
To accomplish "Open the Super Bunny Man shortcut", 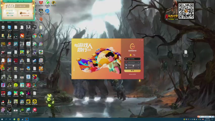I will [3, 111].
